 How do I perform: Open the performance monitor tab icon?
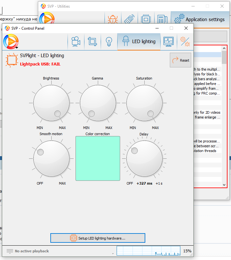click(169, 42)
